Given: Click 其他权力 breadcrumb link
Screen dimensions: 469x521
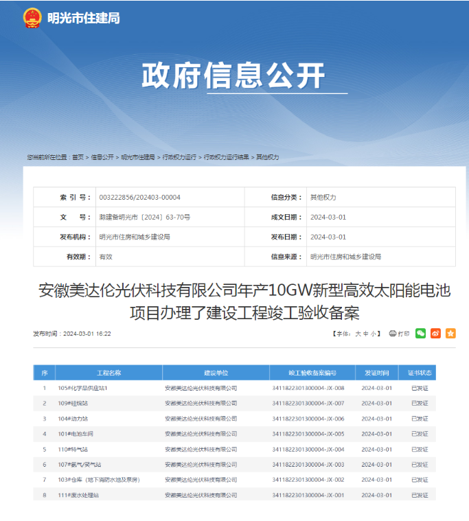Looking at the screenshot, I should coord(268,157).
